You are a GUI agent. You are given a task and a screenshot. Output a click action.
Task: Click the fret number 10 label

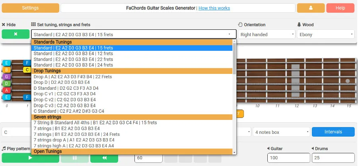tap(257, 106)
